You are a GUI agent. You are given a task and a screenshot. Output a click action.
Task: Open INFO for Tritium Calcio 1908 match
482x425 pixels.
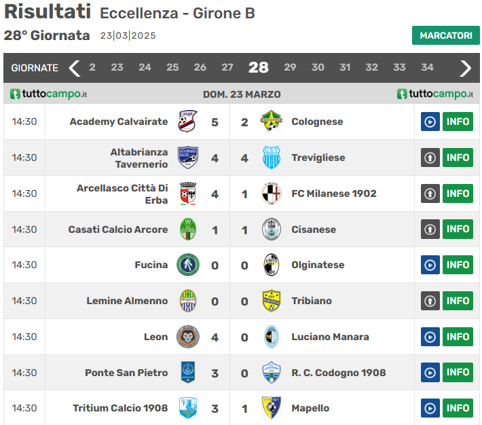point(458,408)
